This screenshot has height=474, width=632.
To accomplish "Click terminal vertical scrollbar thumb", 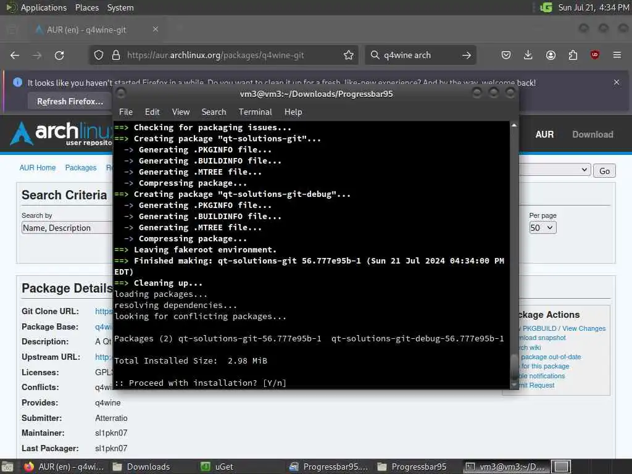I will [514, 365].
